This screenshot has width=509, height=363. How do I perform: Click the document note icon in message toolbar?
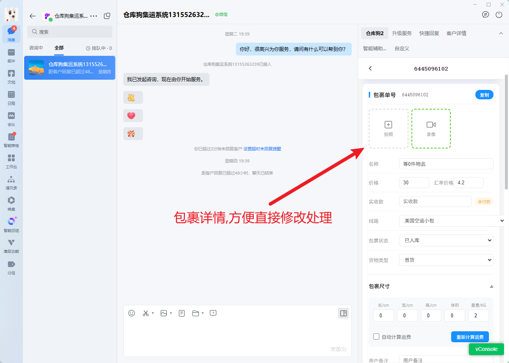point(182,313)
